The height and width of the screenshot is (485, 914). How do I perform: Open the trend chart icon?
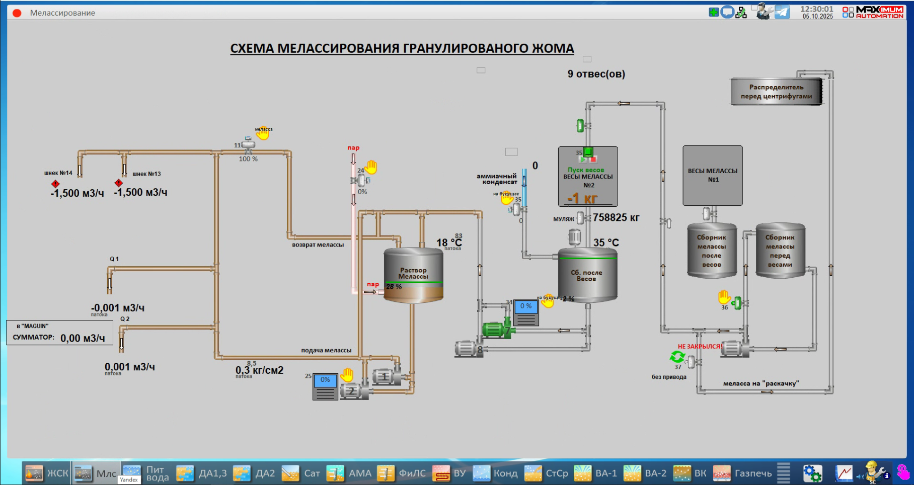tap(844, 473)
